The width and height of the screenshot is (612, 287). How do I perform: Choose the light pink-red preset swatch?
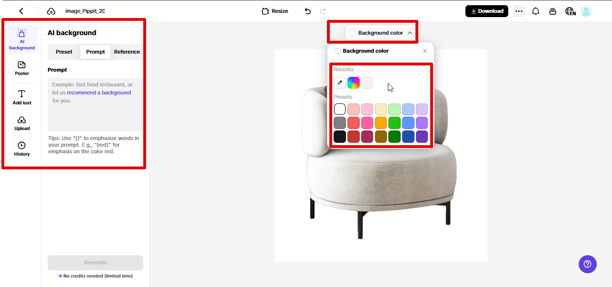pos(354,109)
